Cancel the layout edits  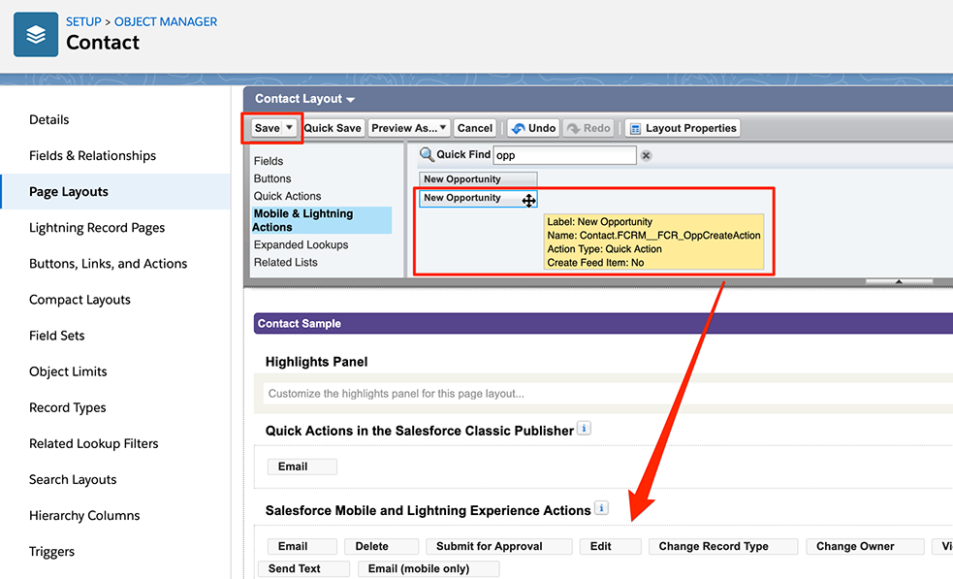[x=475, y=128]
